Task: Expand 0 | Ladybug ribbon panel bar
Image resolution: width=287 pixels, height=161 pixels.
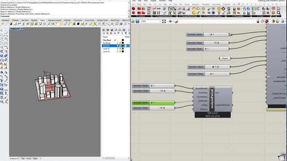Action: 142,16
